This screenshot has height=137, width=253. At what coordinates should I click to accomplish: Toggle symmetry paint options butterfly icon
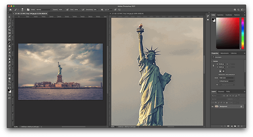[119, 10]
